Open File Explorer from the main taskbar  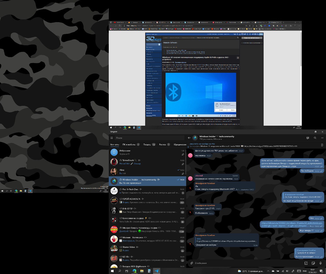[142, 271]
